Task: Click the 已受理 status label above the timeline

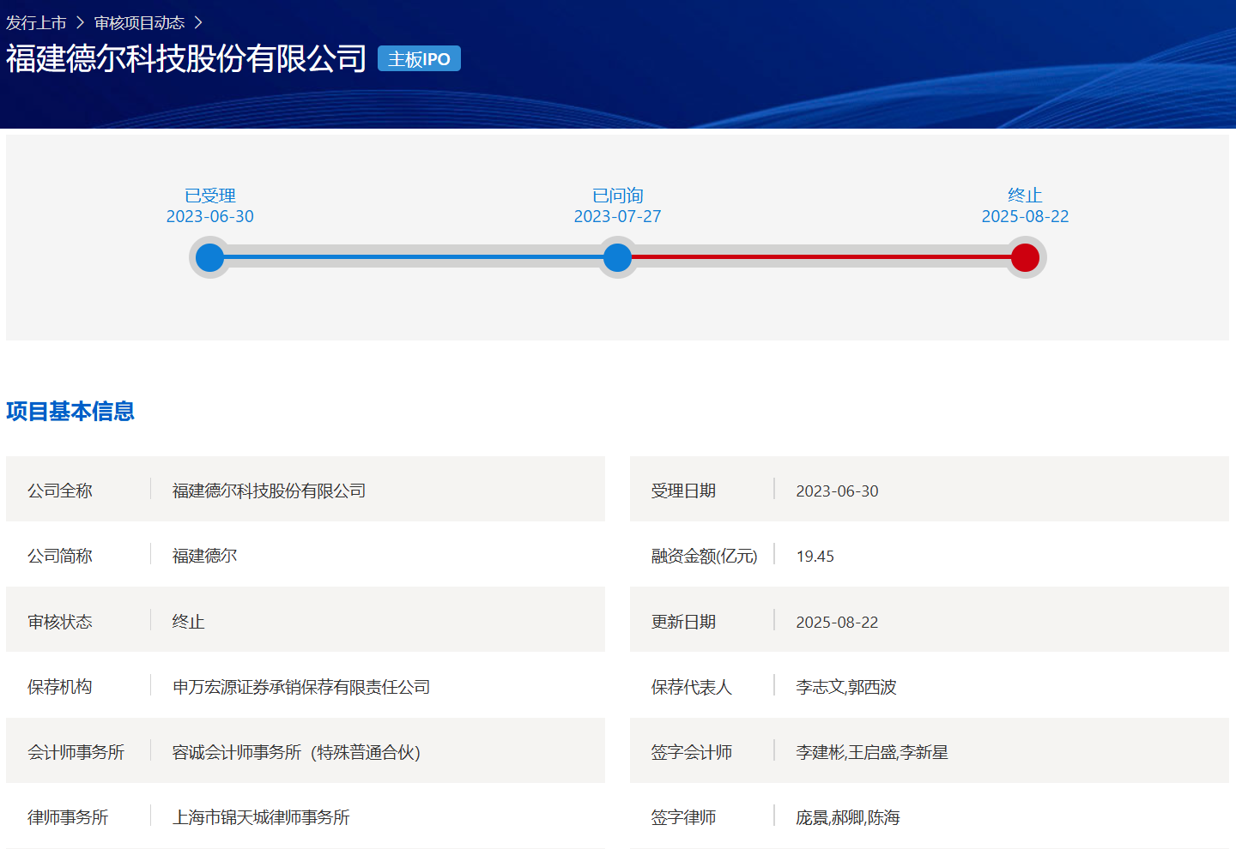Action: (x=209, y=196)
